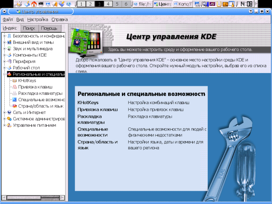
Task: Click the tree horizontal scrollbar left arrow
Action: 4,198
